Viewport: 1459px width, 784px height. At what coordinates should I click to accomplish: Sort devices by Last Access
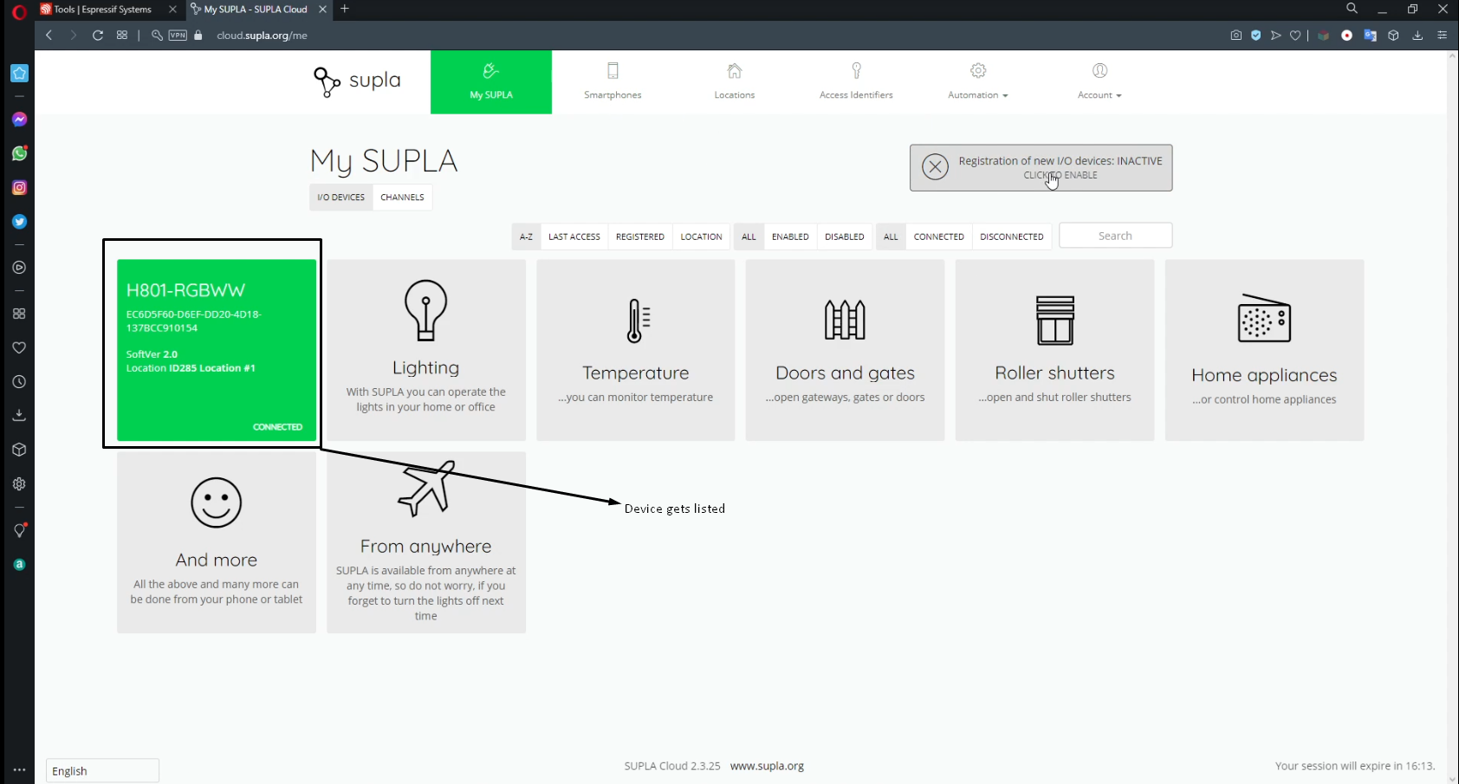(x=574, y=236)
